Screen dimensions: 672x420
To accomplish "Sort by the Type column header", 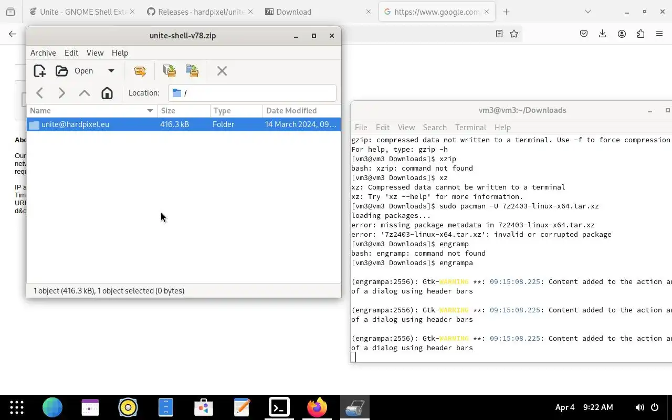I will [x=236, y=111].
